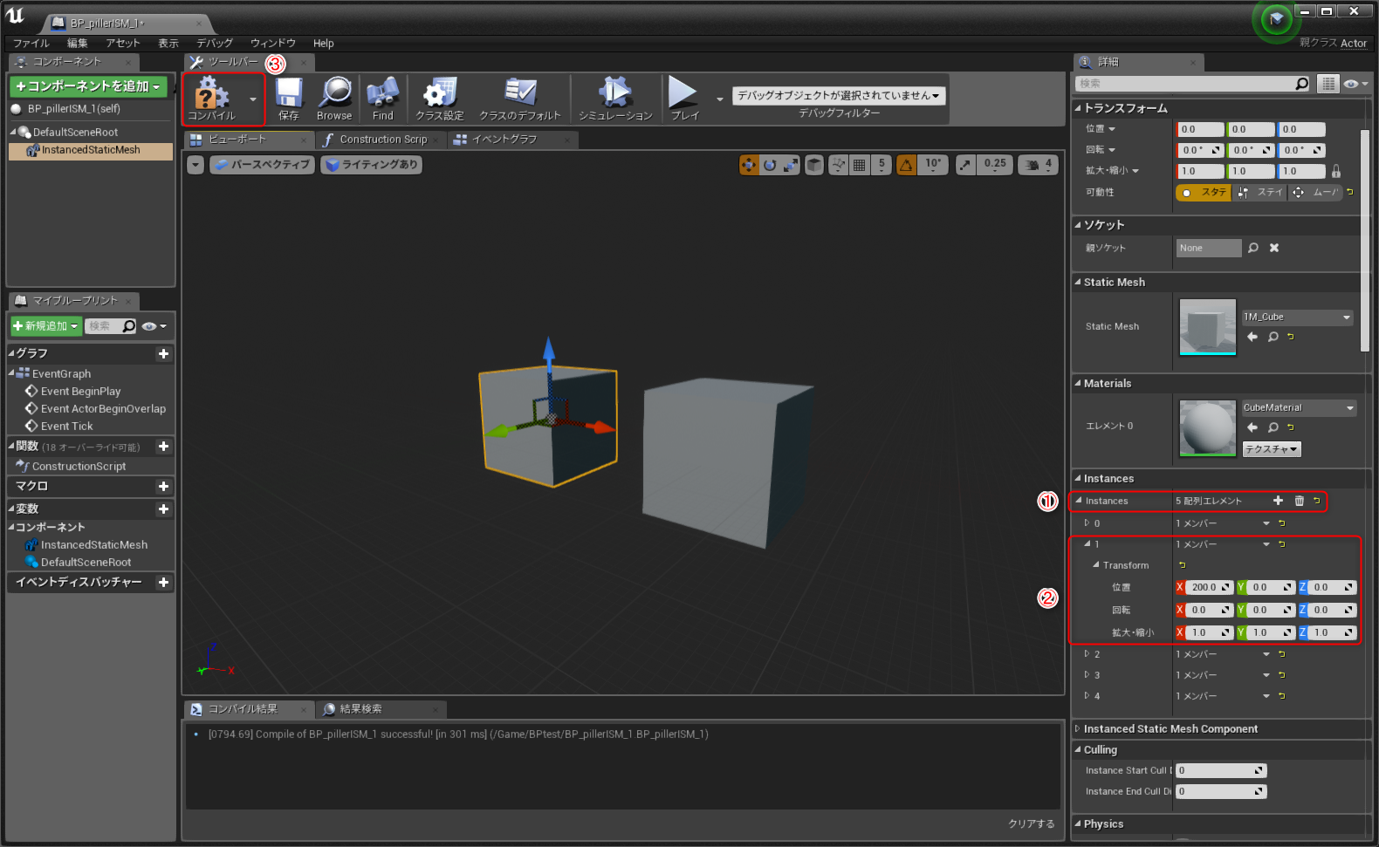Viewport: 1379px width, 847px height.
Task: Add new macro with plus next to マクロ
Action: point(163,487)
